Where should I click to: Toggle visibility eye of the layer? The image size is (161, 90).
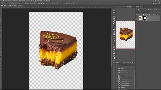pyautogui.click(x=137, y=18)
